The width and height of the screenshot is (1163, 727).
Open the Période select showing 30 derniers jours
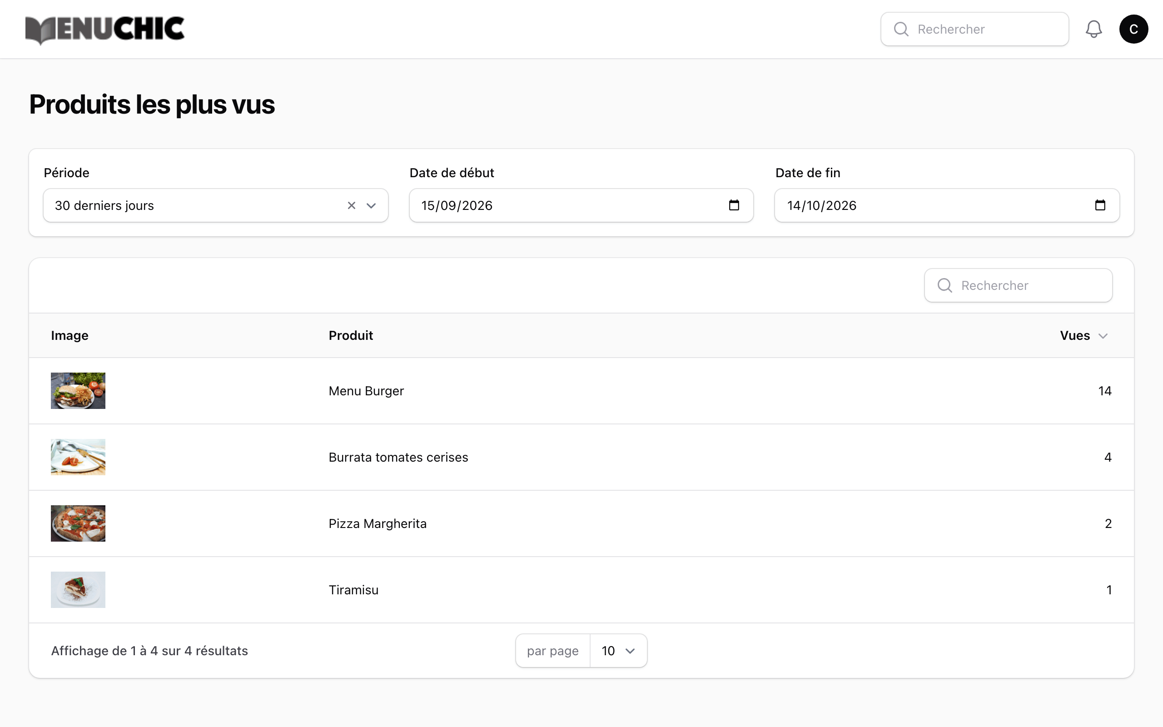click(x=215, y=205)
